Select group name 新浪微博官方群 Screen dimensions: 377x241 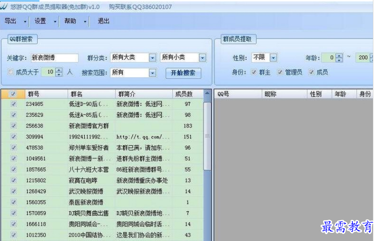(x=89, y=126)
